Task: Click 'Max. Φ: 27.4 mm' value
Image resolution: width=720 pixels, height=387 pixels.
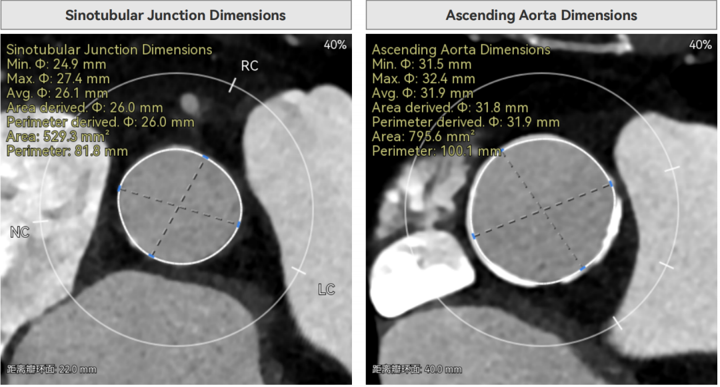Action: (58, 79)
